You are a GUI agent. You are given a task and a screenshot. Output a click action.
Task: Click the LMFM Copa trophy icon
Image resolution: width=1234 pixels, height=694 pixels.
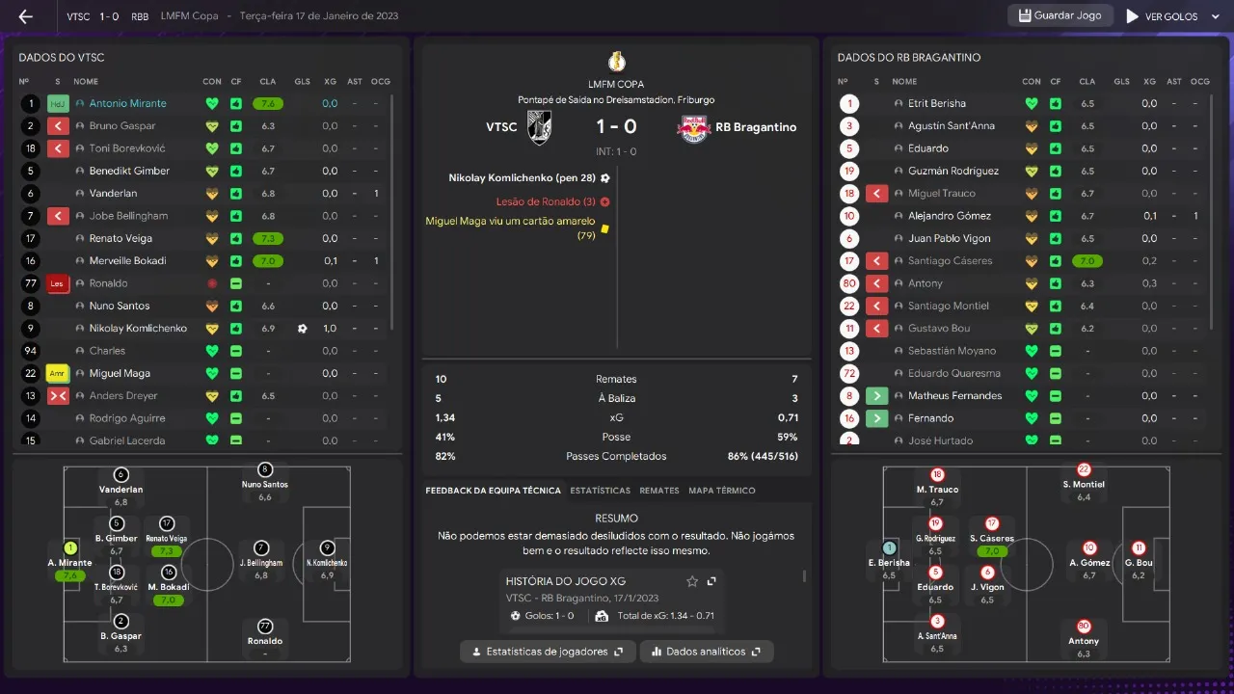coord(616,61)
